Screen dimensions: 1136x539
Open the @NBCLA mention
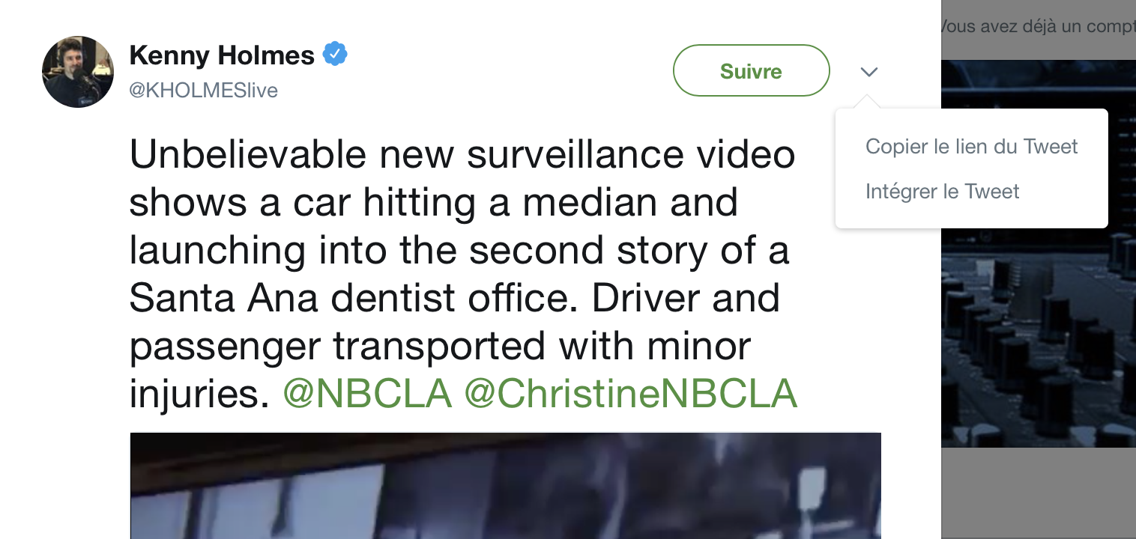point(367,394)
